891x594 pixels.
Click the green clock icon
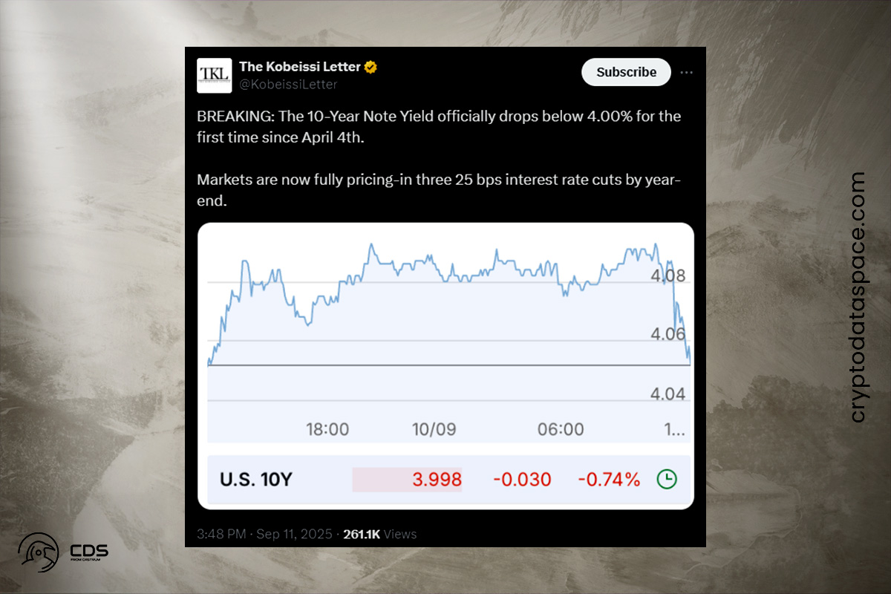point(667,479)
